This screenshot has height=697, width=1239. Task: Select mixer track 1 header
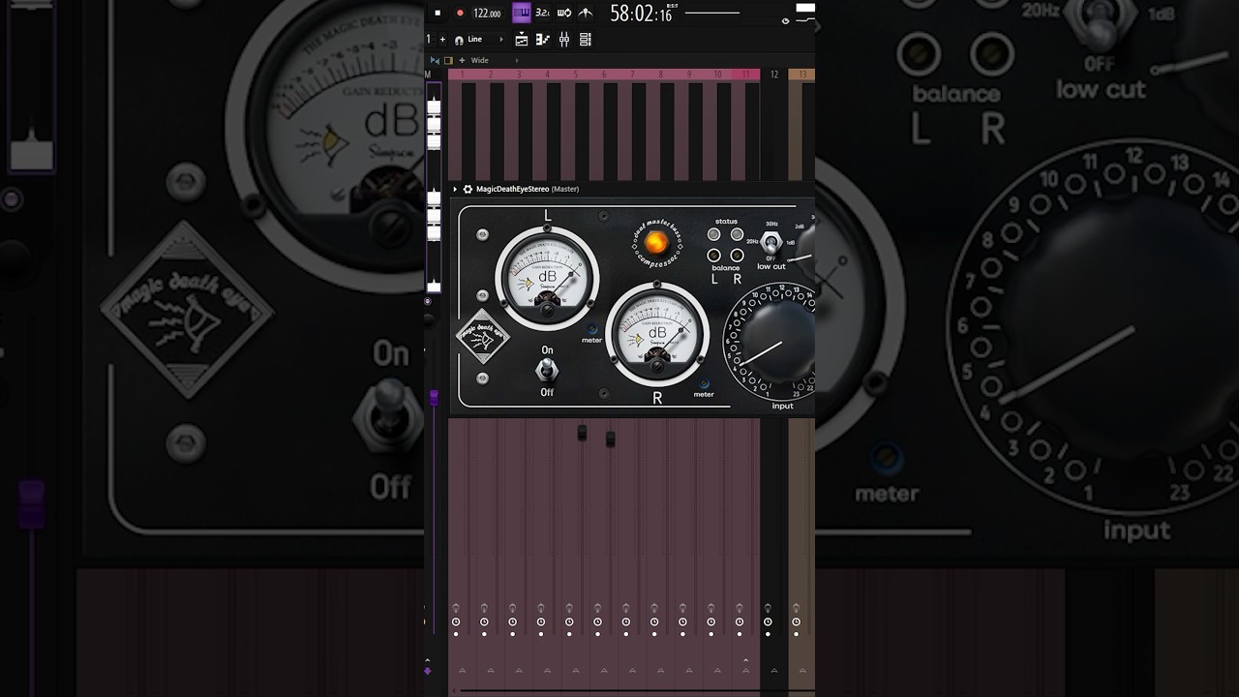(463, 75)
